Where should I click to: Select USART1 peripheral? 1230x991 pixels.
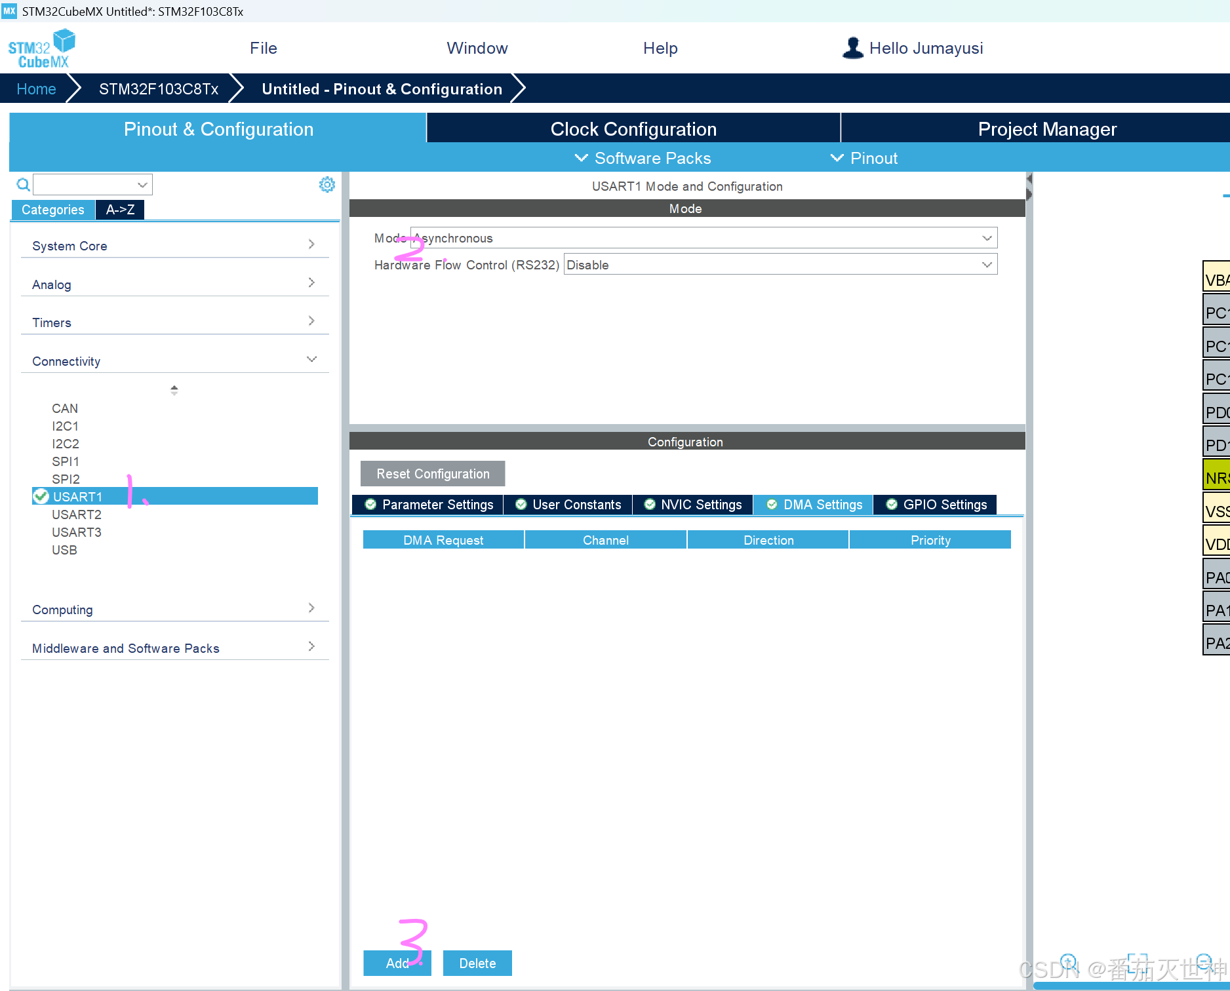[x=175, y=496]
